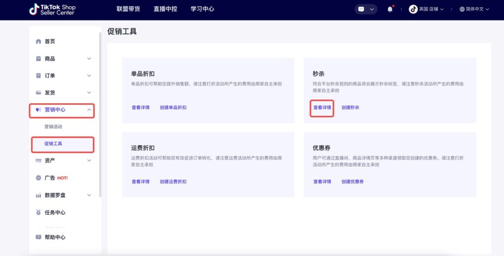Expand the chat dropdown arrow in header
504x256 pixels.
[372, 9]
